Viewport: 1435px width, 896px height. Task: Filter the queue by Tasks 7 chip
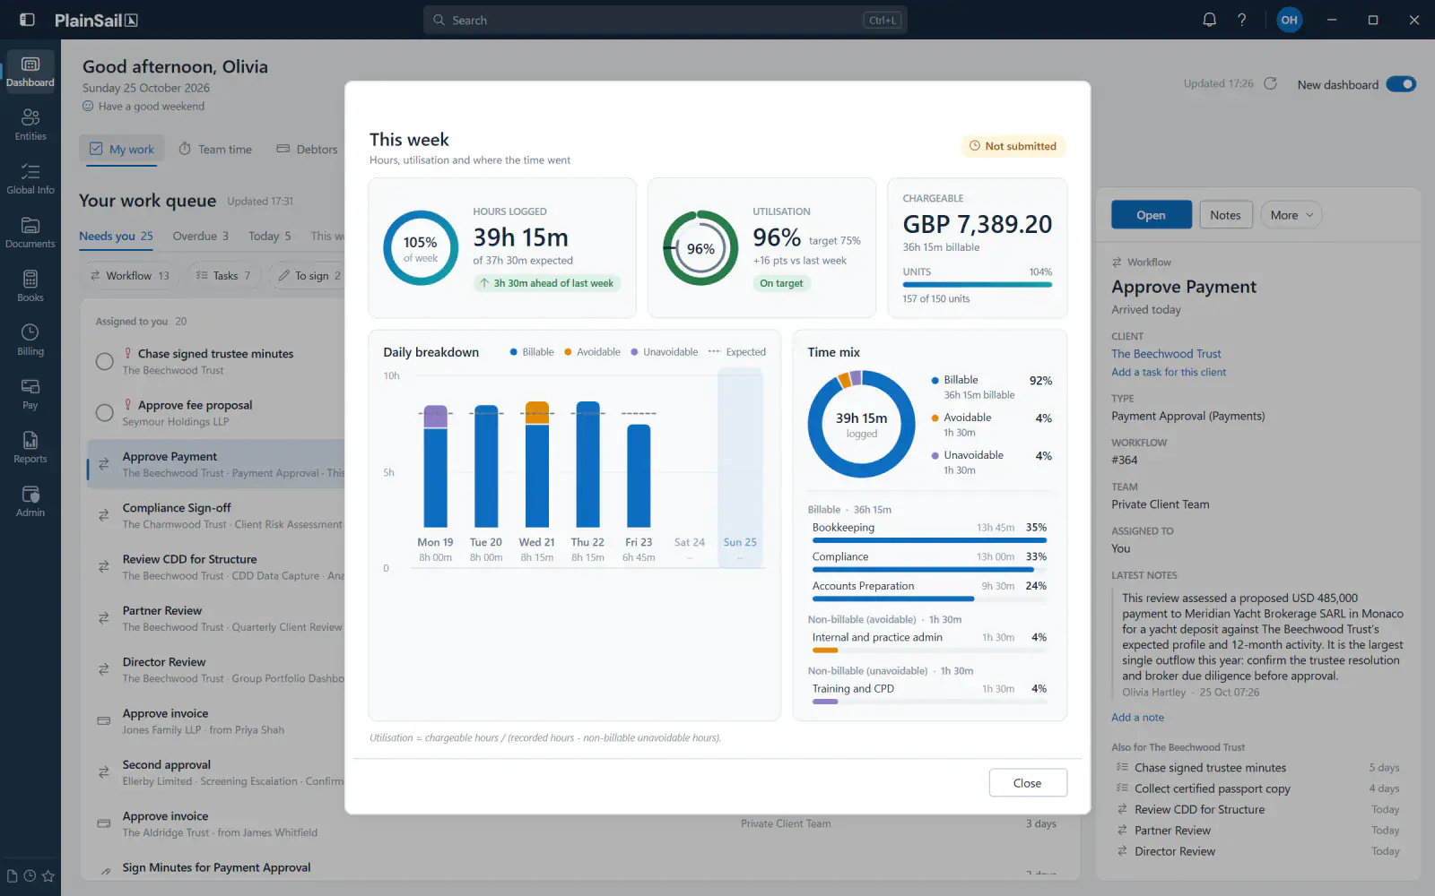[223, 276]
